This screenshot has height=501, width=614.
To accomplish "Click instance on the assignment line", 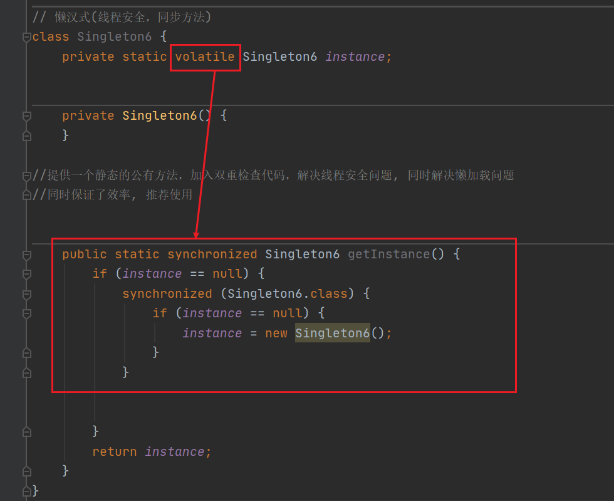I will click(212, 333).
